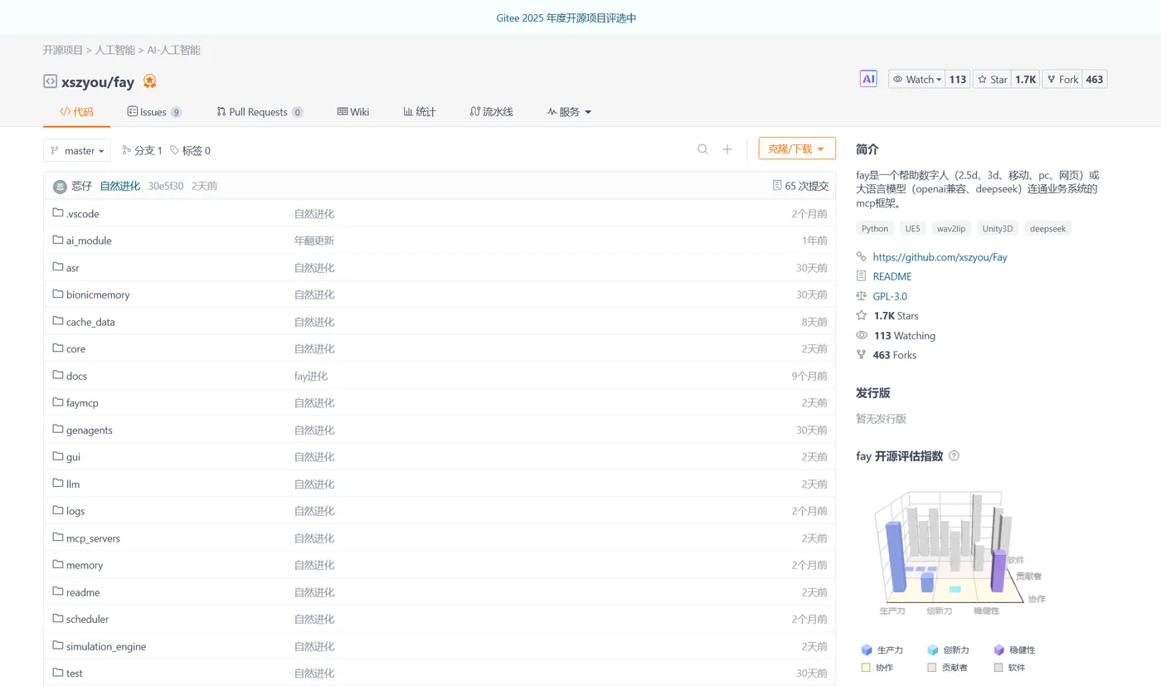Image resolution: width=1161 pixels, height=686 pixels.
Task: Click the folder icon for llm
Action: [x=58, y=484]
